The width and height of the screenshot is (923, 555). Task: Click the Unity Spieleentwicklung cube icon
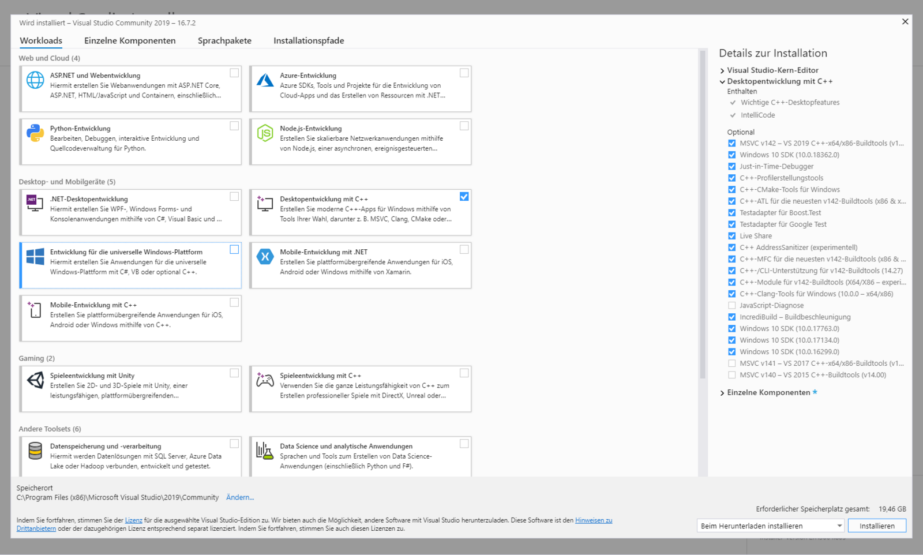pos(35,380)
